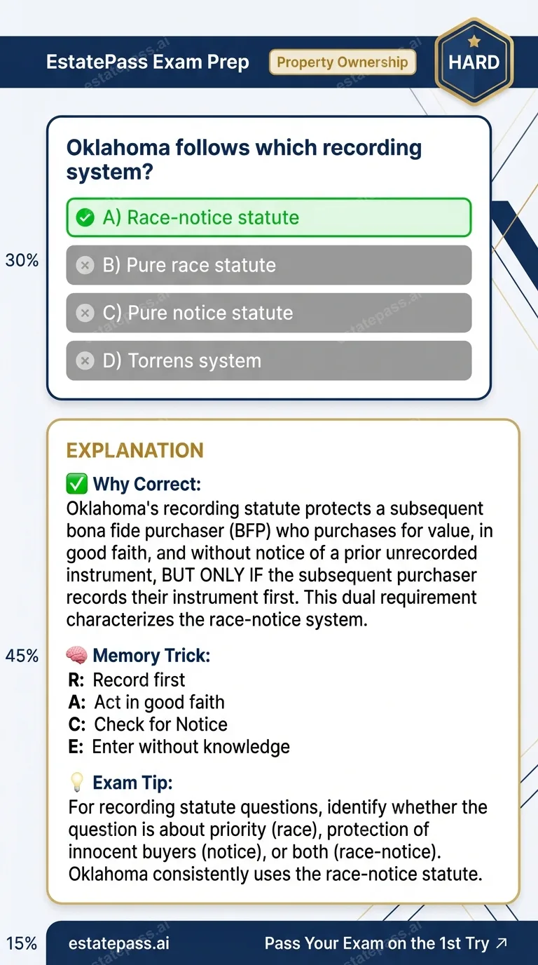
Task: Click the brain icon next to Memory Trick
Action: (77, 655)
